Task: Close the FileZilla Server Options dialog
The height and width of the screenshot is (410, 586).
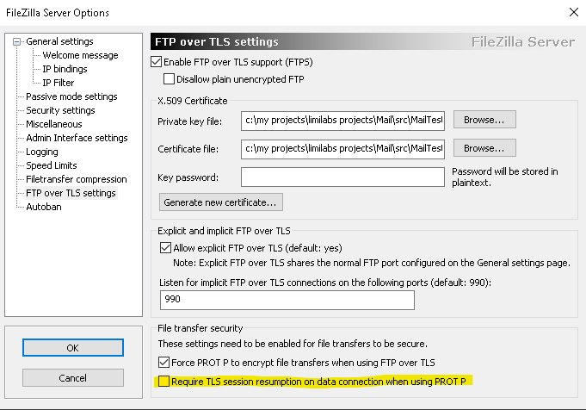Action: point(574,12)
